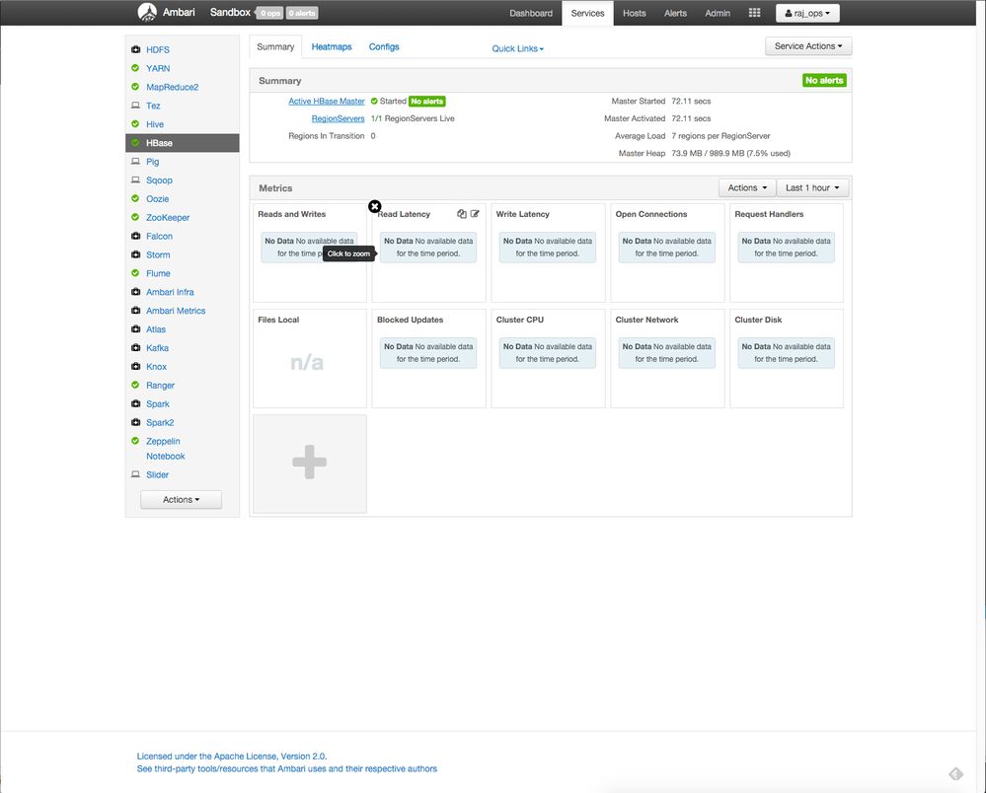Image resolution: width=986 pixels, height=793 pixels.
Task: Click the Cluster Disk metric widget
Action: pyautogui.click(x=786, y=358)
